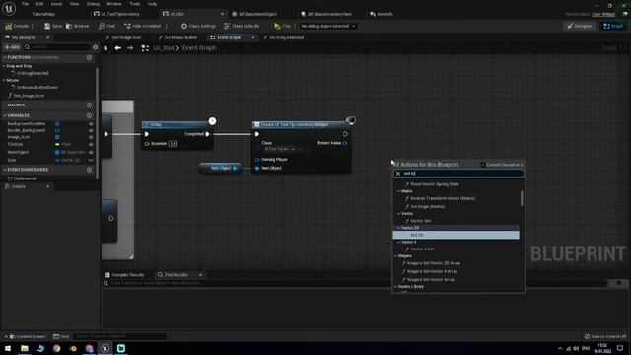Image resolution: width=631 pixels, height=355 pixels.
Task: Click Delay node Completed exec pin
Action: 208,134
